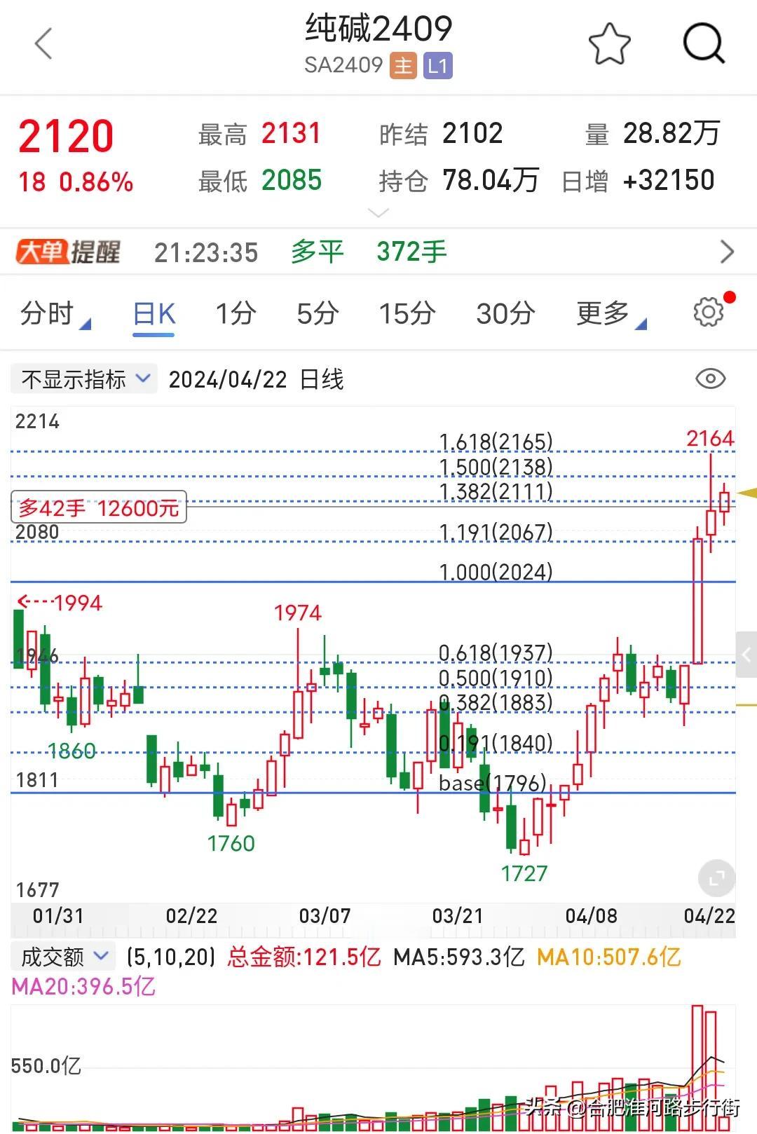
Task: Tap the 1.191(2067) Fibonacci level label
Action: click(x=496, y=532)
